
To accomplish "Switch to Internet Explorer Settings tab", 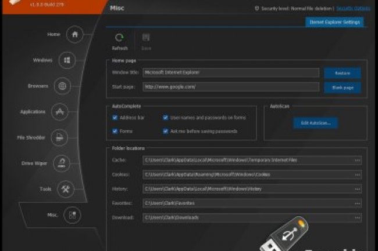I will coord(334,22).
